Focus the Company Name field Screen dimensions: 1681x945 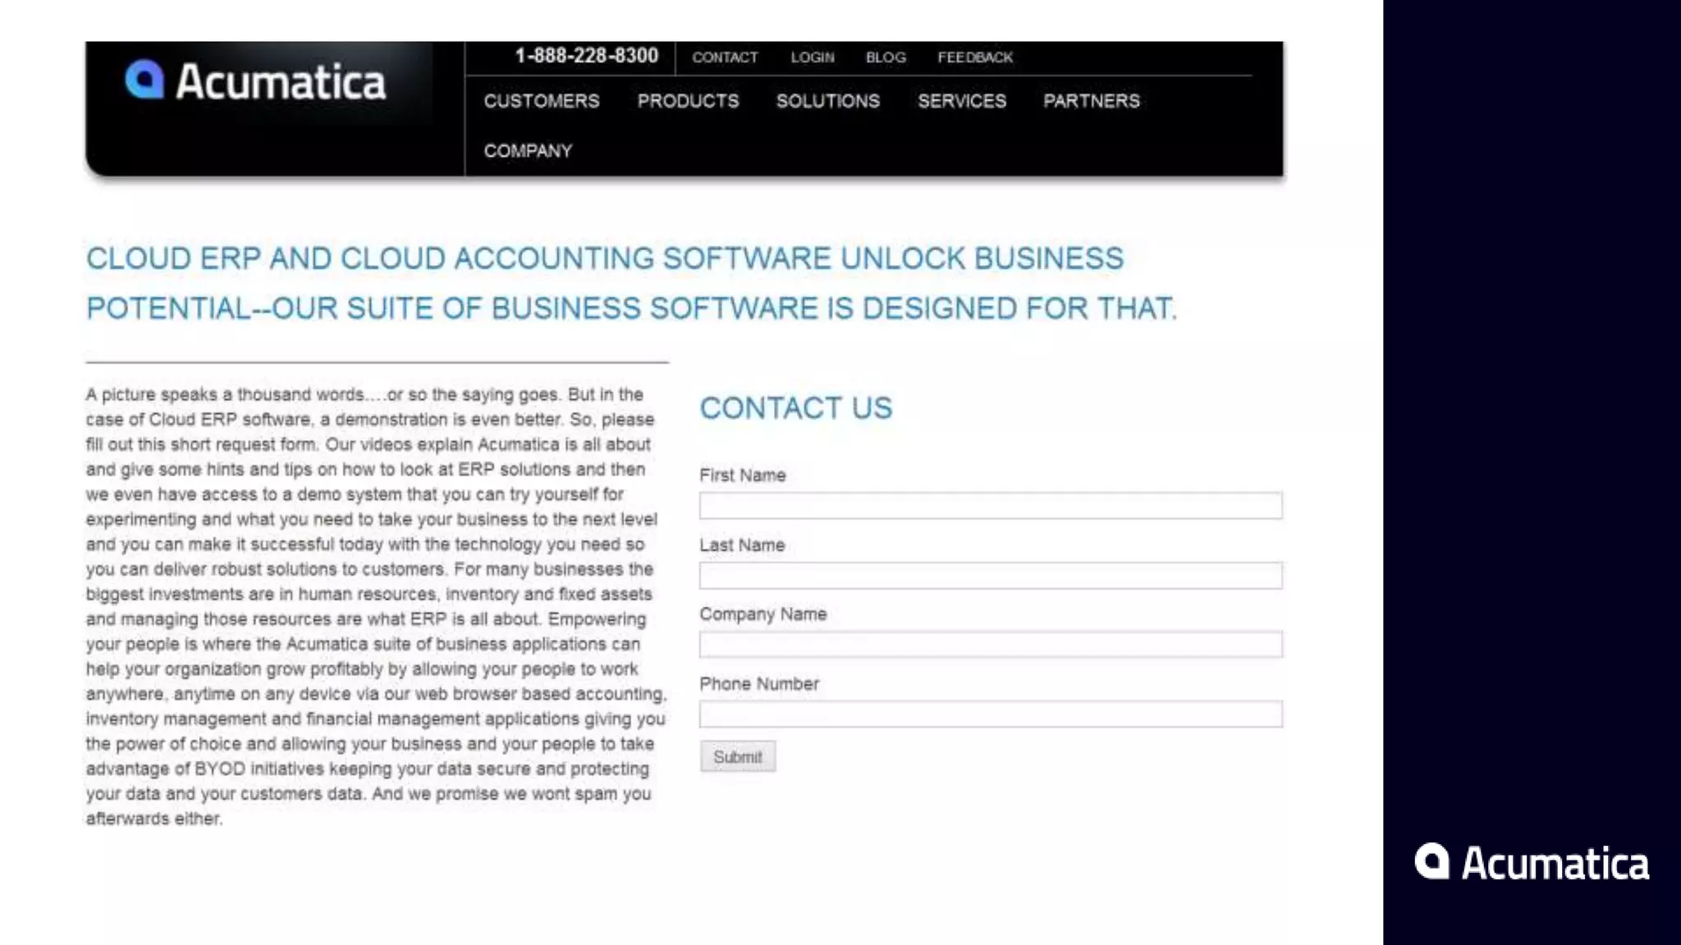990,645
